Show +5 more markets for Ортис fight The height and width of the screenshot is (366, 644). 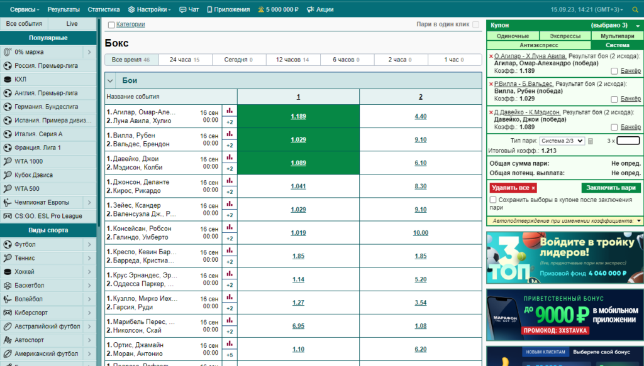point(230,355)
